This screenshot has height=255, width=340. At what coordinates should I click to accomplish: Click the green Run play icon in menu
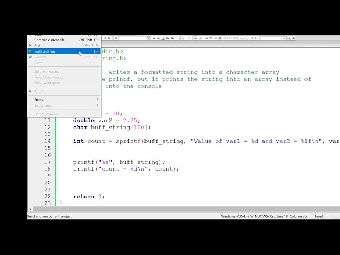tap(30, 46)
